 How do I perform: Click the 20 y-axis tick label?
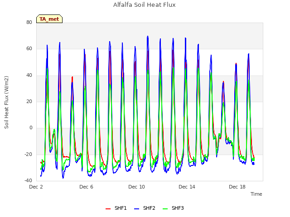coord(29,101)
